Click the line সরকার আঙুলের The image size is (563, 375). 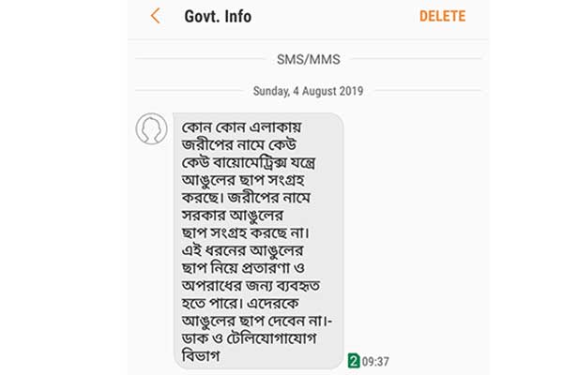(x=233, y=216)
